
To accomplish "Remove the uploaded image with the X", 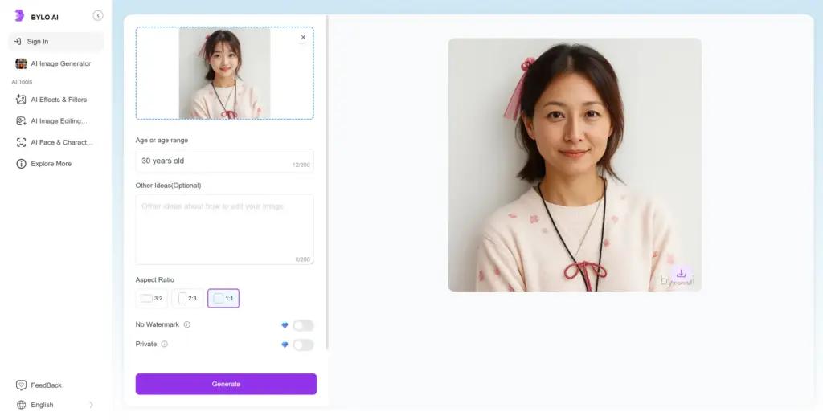I will pyautogui.click(x=303, y=37).
